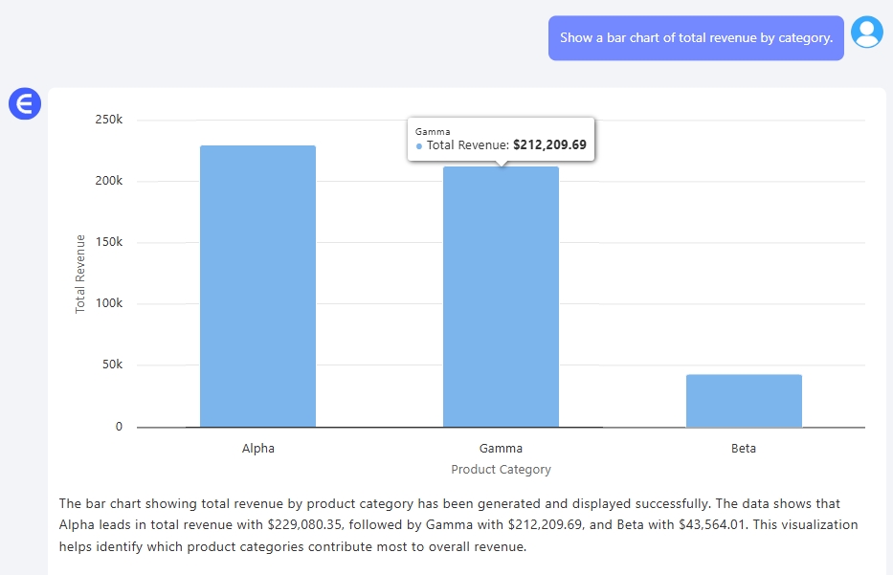893x575 pixels.
Task: Click the 250k y-axis tick label
Action: click(x=107, y=121)
